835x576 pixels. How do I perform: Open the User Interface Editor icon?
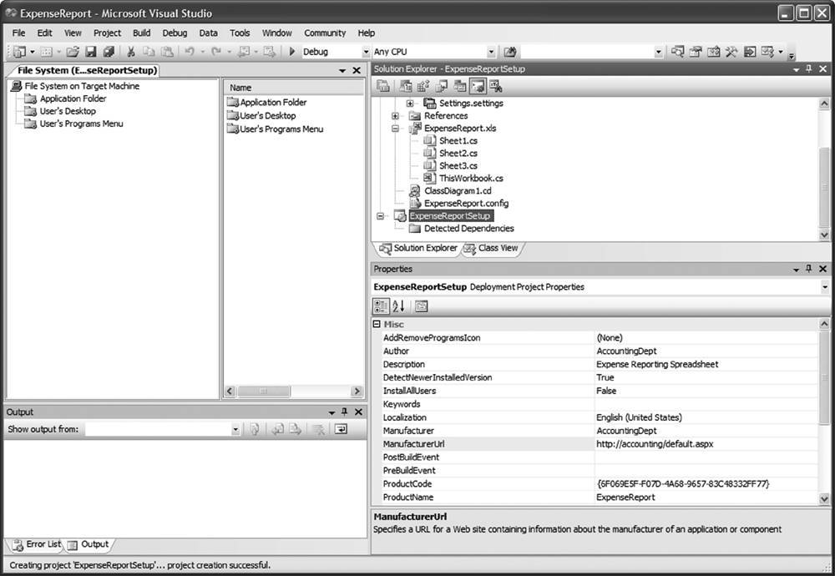460,86
